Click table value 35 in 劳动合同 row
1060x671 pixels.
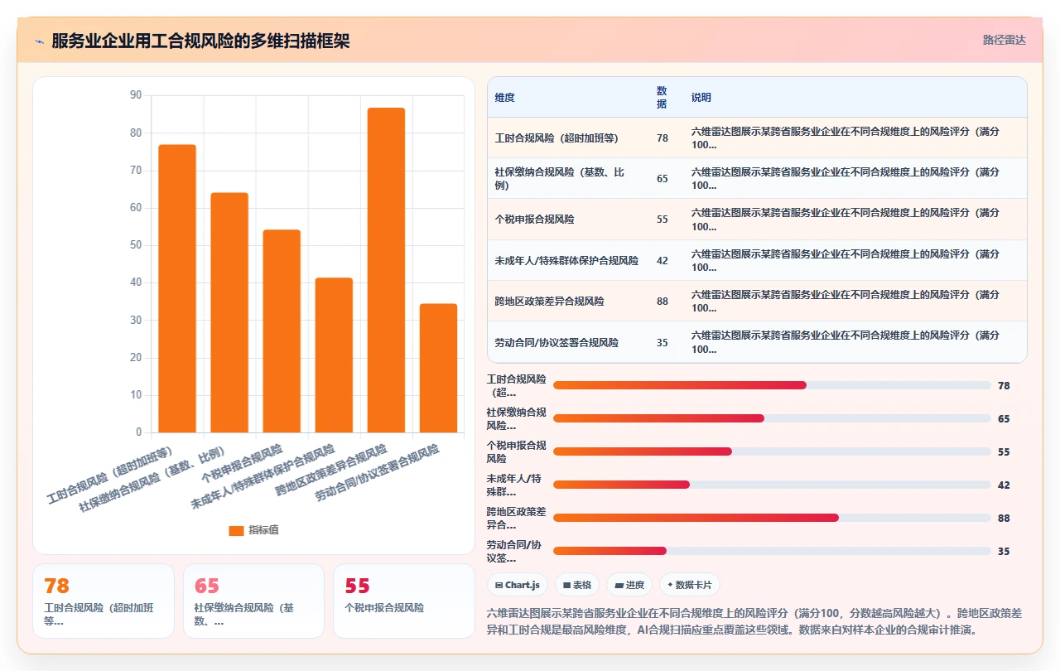click(662, 342)
